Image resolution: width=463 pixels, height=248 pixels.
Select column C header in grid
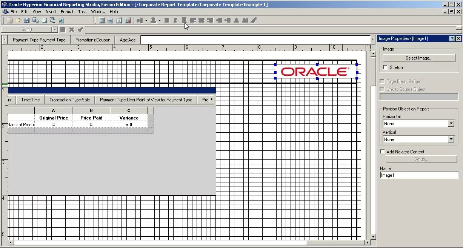coord(129,110)
